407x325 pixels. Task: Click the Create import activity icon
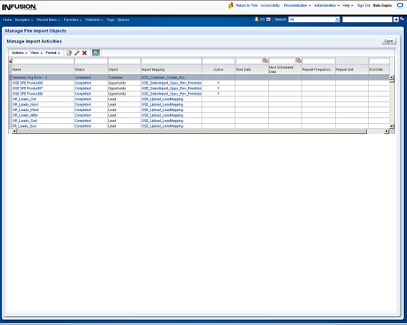[x=69, y=53]
